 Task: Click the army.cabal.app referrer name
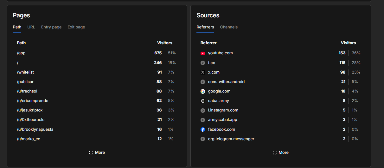(223, 120)
